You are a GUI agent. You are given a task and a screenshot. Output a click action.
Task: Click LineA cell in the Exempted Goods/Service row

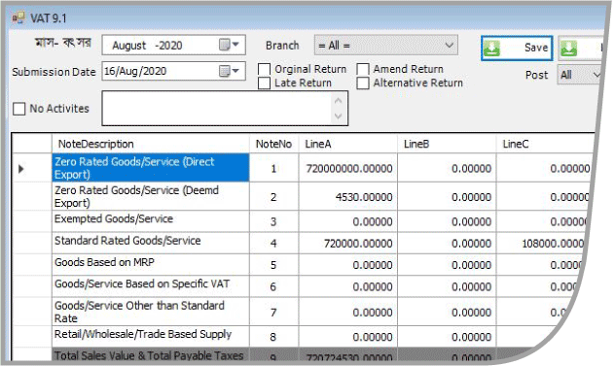(x=348, y=221)
